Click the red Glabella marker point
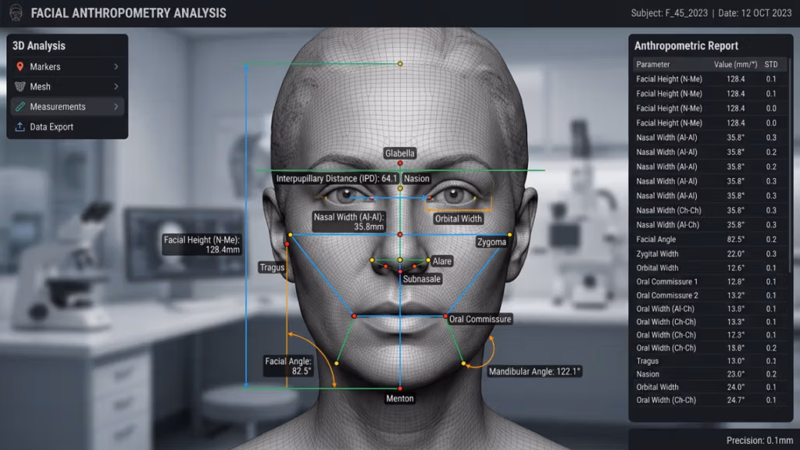The height and width of the screenshot is (450, 800). [400, 163]
